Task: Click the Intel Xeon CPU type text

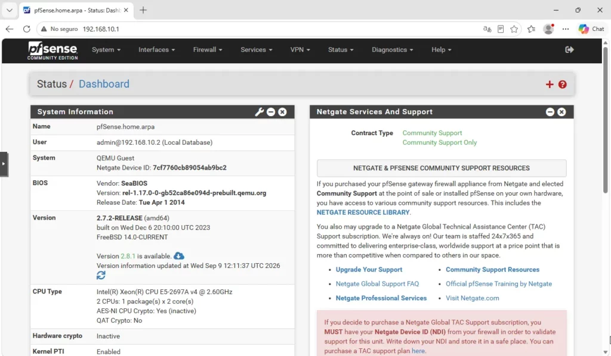Action: (x=165, y=292)
